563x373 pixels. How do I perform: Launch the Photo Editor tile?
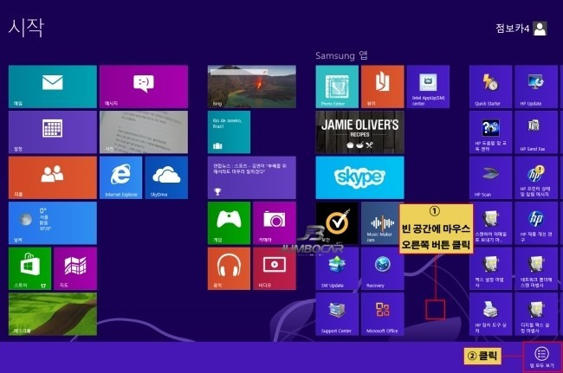click(337, 87)
